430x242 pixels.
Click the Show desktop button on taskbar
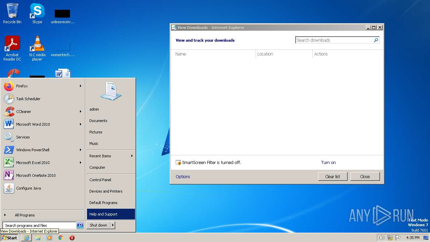[x=426, y=238]
